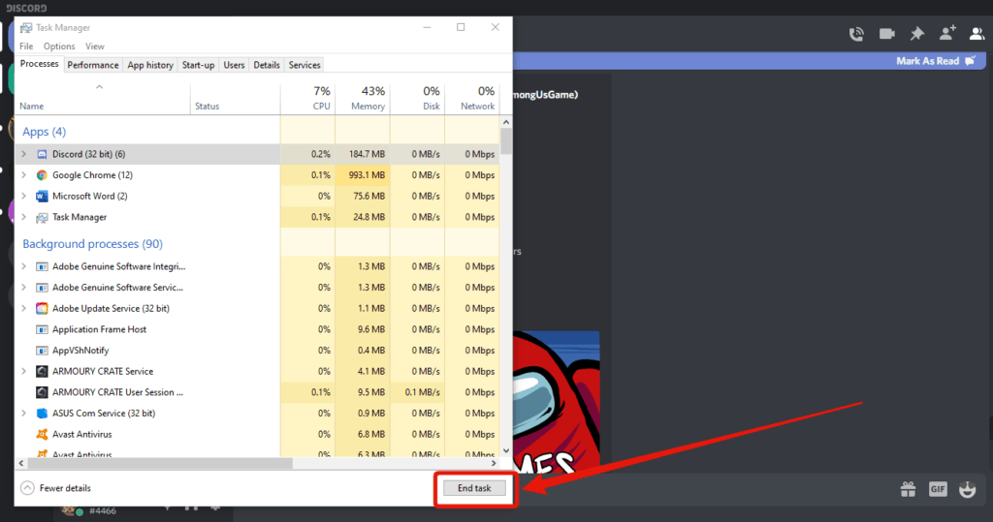Click the scroll right arrow
Screen dimensions: 993x522
point(494,463)
